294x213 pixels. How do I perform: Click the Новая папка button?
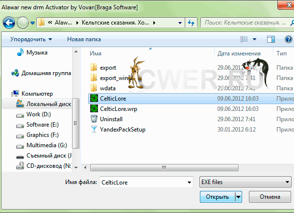(84, 39)
